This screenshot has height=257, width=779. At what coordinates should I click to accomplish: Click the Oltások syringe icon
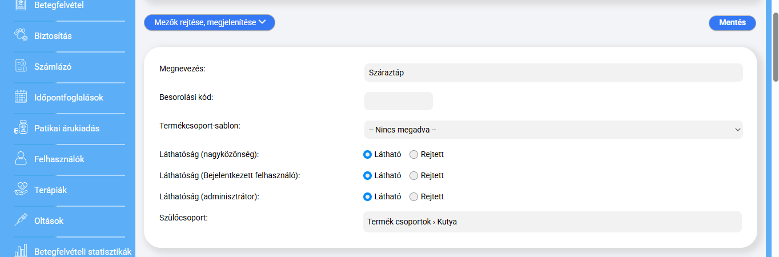click(21, 220)
